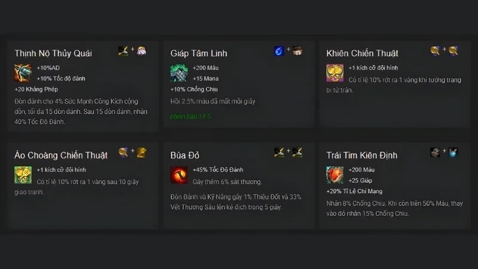
Task: Select the blue Tear component of Giáp Tâm Linh
Action: pos(278,51)
